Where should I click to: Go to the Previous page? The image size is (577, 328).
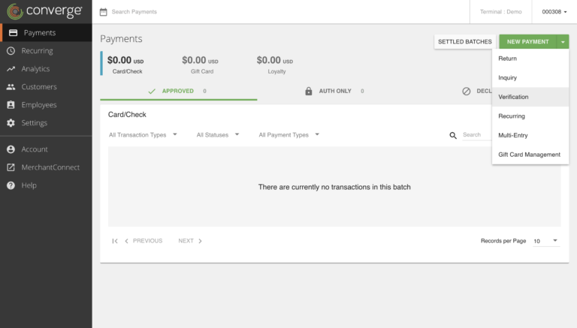[x=144, y=241]
